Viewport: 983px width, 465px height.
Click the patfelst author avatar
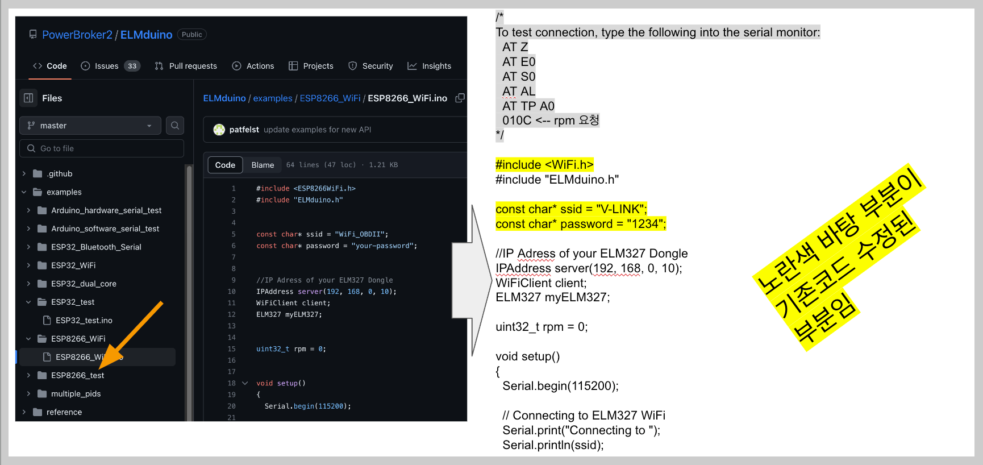point(219,130)
